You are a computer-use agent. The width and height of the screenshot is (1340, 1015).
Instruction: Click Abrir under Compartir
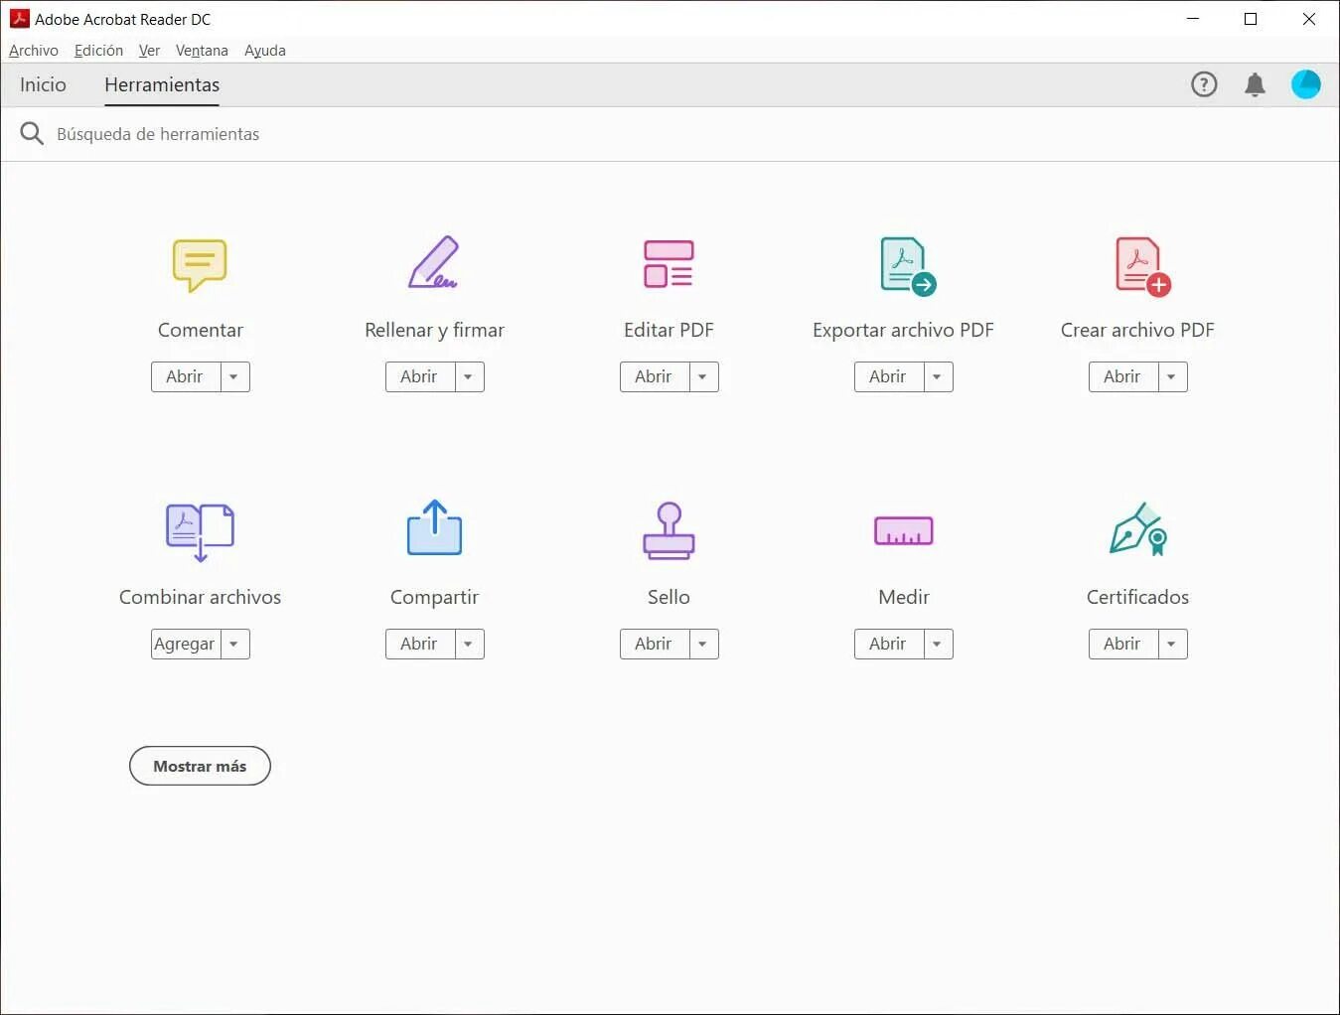click(420, 645)
